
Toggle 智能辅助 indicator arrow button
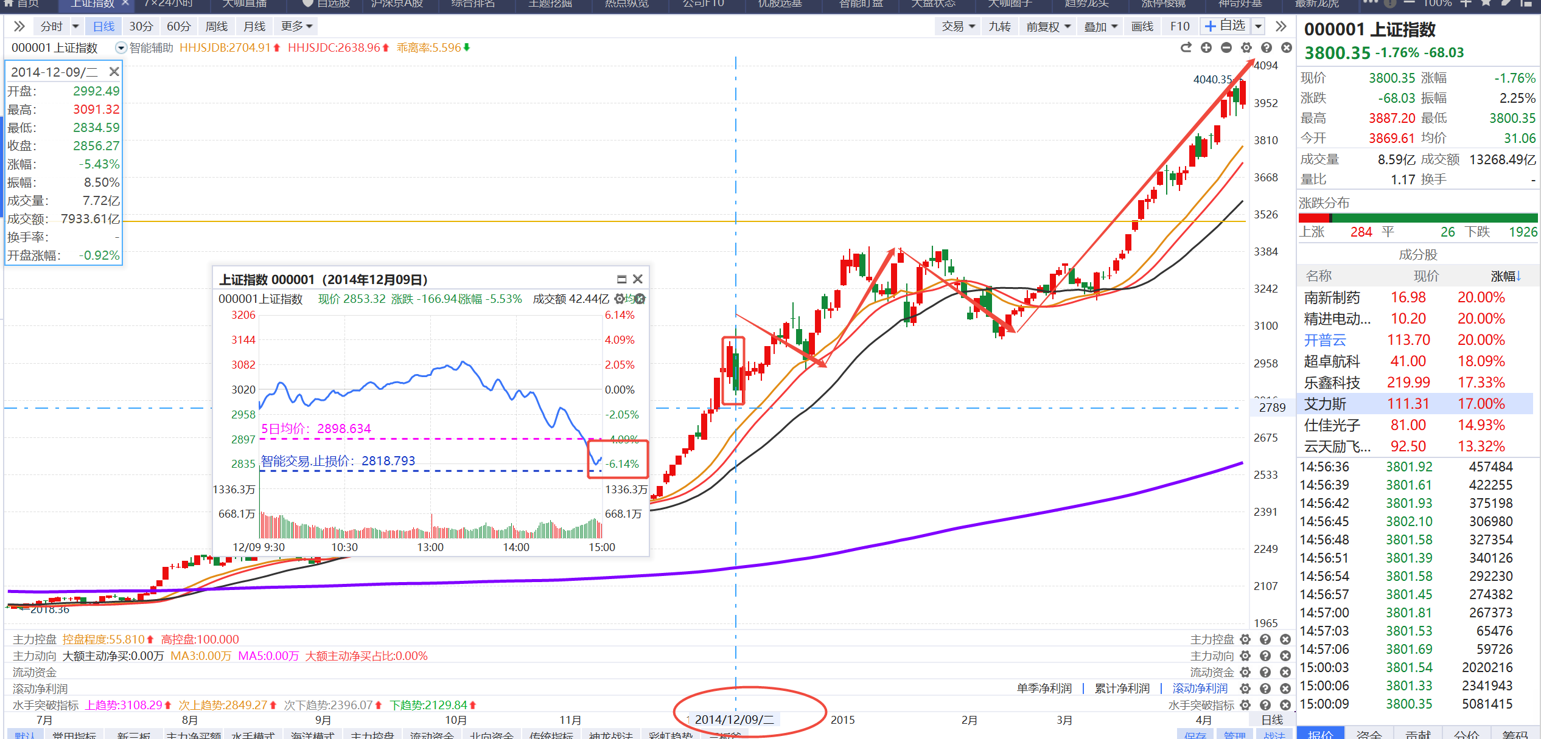pos(121,47)
